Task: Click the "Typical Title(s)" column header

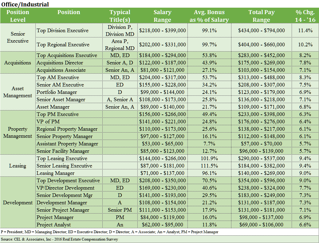Action: coord(120,16)
